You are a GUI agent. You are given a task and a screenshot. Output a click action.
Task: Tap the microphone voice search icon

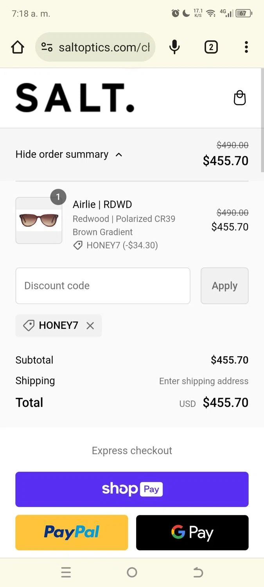click(x=174, y=47)
